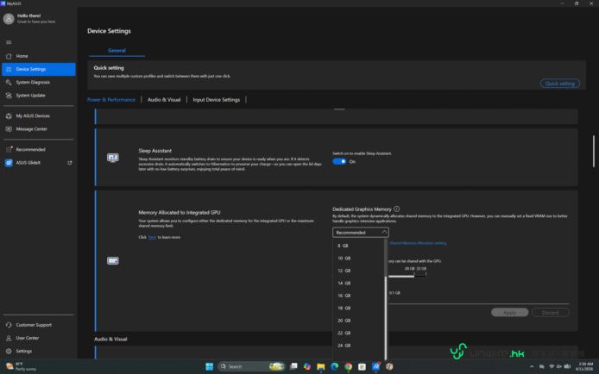Viewport: 599px width, 374px height.
Task: Click the MyASUS taskbar icon
Action: tap(376, 366)
